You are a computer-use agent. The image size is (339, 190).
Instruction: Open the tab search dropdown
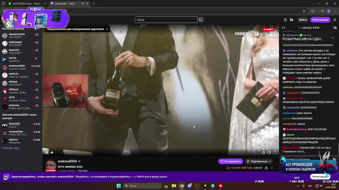coord(3,4)
